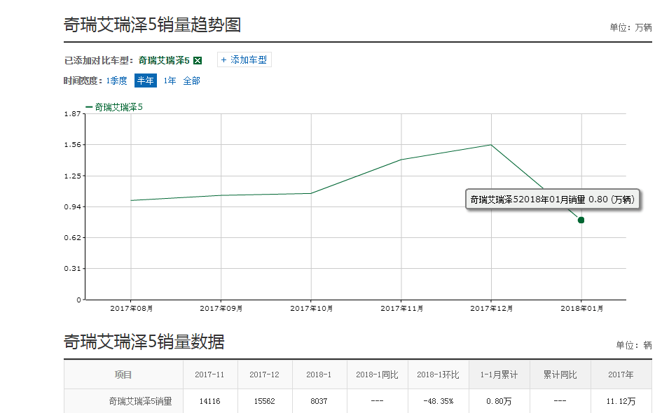This screenshot has height=413, width=669.
Task: Click the 2017年09月 axis label
Action: (221, 308)
